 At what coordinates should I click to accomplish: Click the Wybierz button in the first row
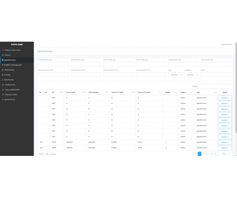click(225, 98)
